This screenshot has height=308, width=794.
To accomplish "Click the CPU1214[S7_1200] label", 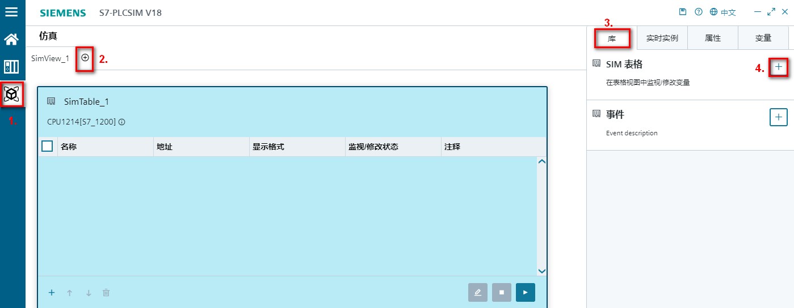I will [x=81, y=122].
